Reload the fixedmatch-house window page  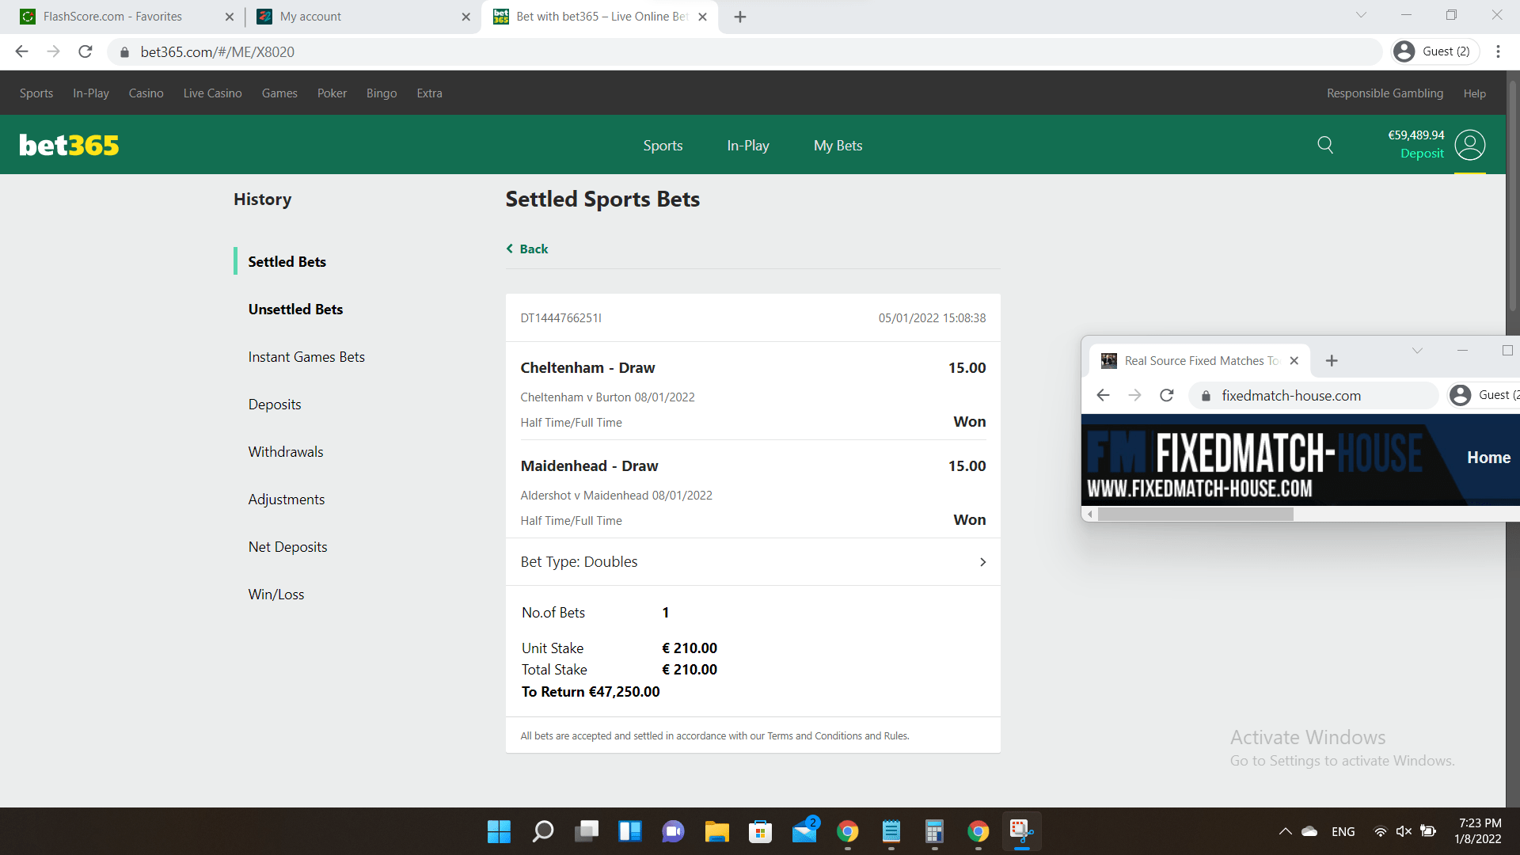point(1166,395)
